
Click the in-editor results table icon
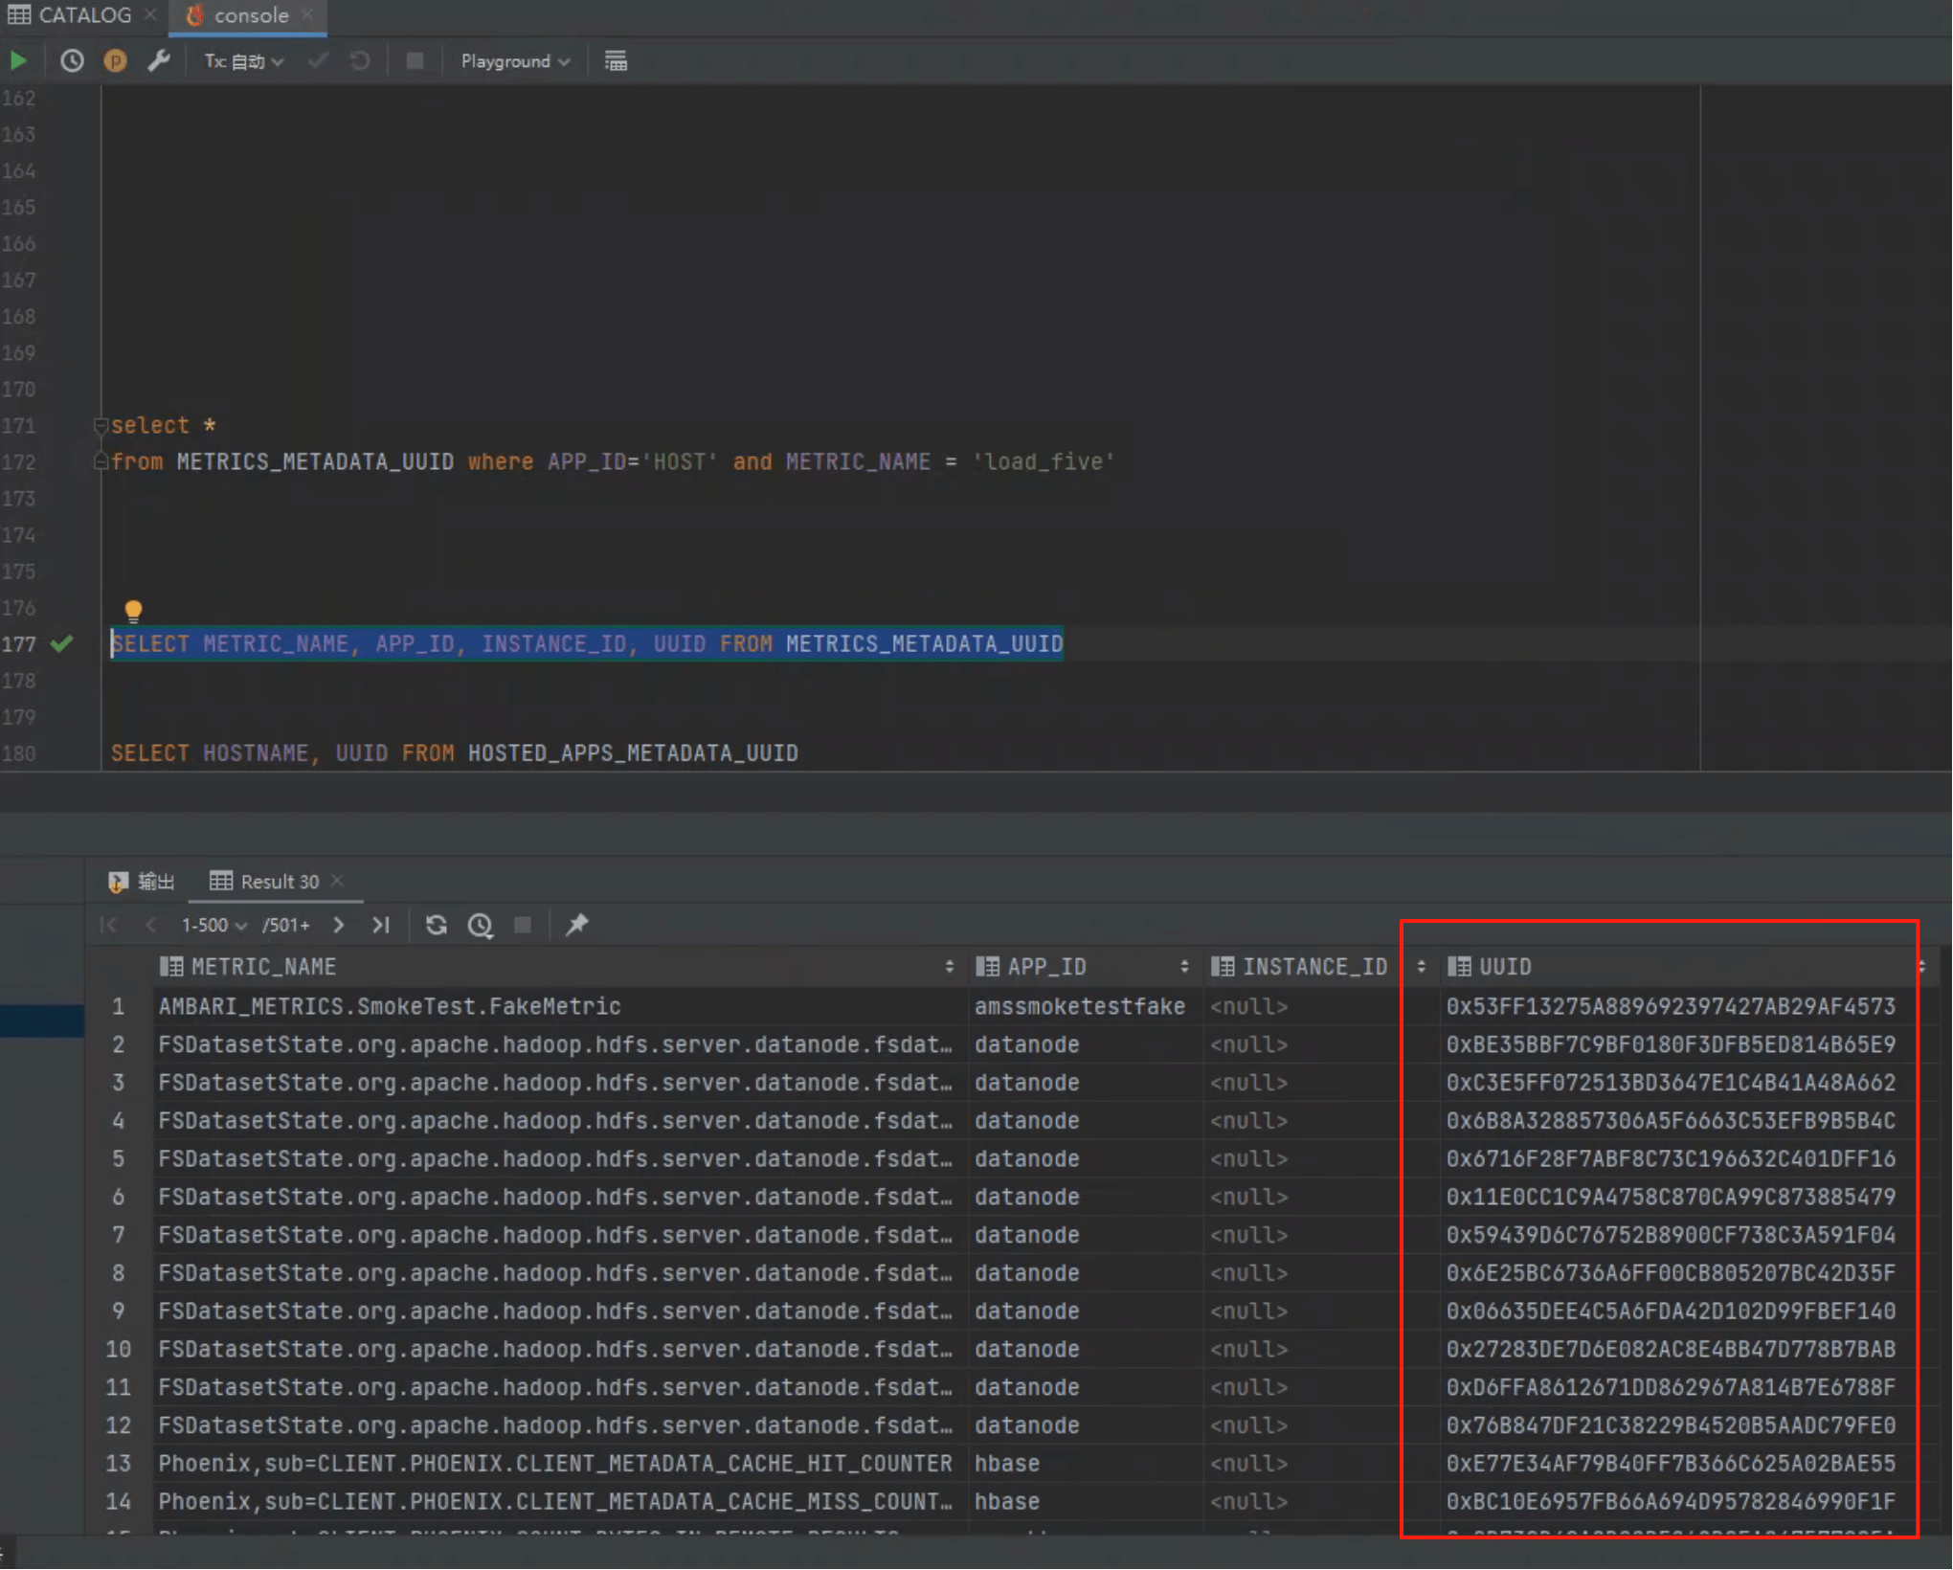click(x=616, y=61)
